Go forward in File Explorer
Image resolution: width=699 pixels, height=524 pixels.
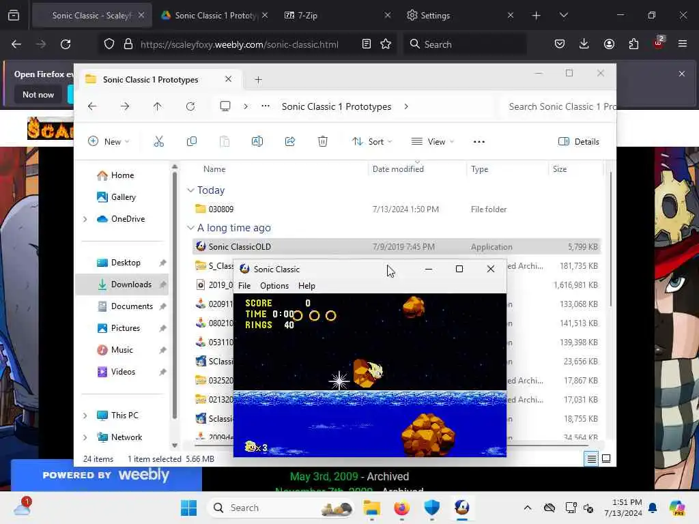(x=125, y=106)
